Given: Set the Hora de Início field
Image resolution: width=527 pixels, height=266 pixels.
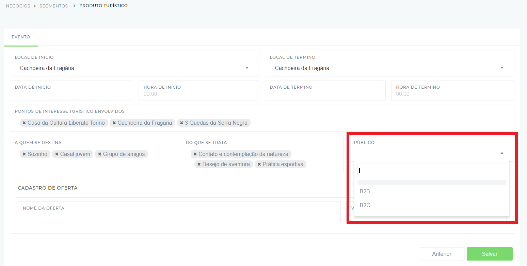Looking at the screenshot, I should tap(199, 91).
